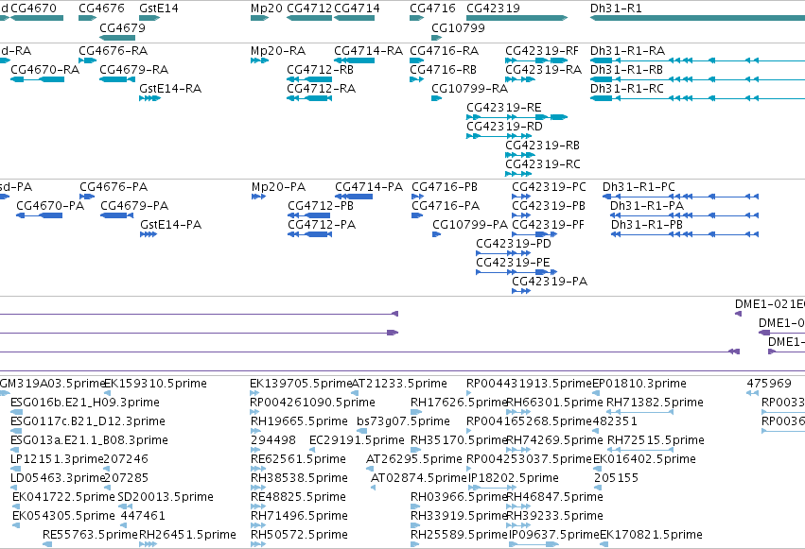This screenshot has width=805, height=549.
Task: Select the GstE14 gene label
Action: (159, 9)
